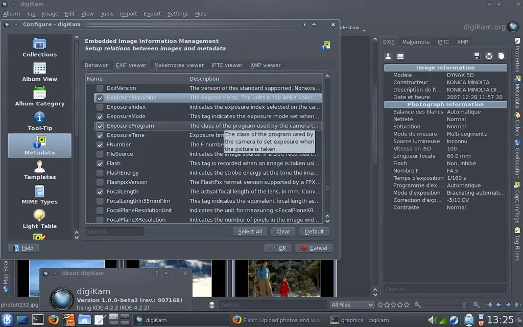Click the print metadata icon

pyautogui.click(x=489, y=56)
